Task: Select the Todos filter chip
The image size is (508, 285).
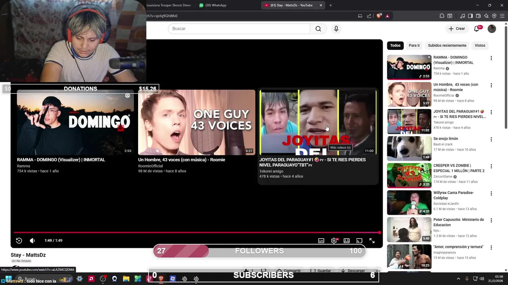Action: pos(395,46)
